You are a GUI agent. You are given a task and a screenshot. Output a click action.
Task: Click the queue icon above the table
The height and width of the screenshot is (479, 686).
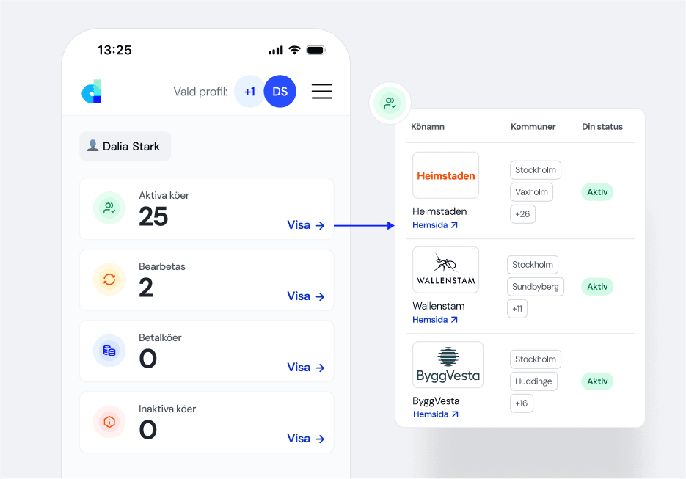[390, 103]
